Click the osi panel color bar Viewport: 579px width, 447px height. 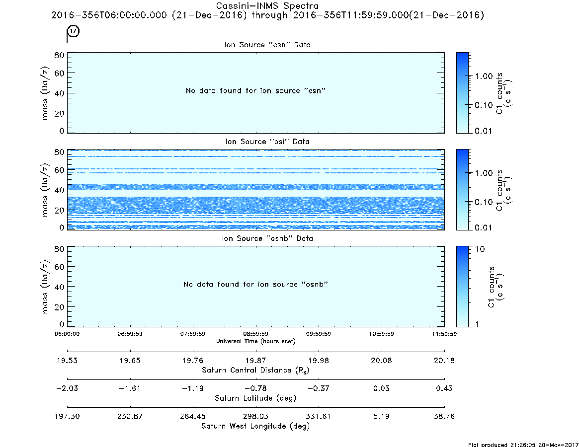pos(462,189)
